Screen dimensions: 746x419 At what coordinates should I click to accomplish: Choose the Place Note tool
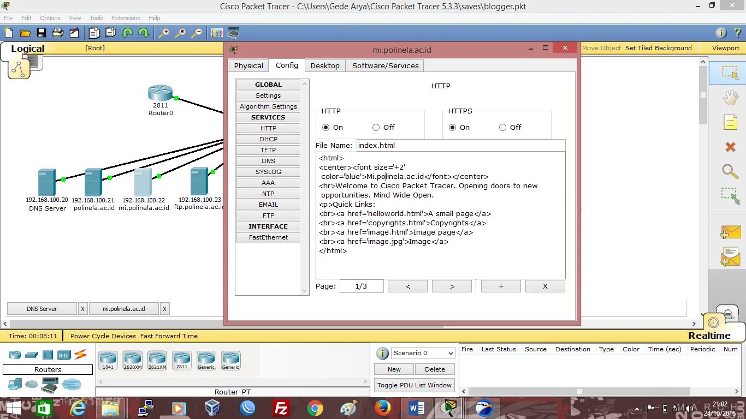(730, 122)
